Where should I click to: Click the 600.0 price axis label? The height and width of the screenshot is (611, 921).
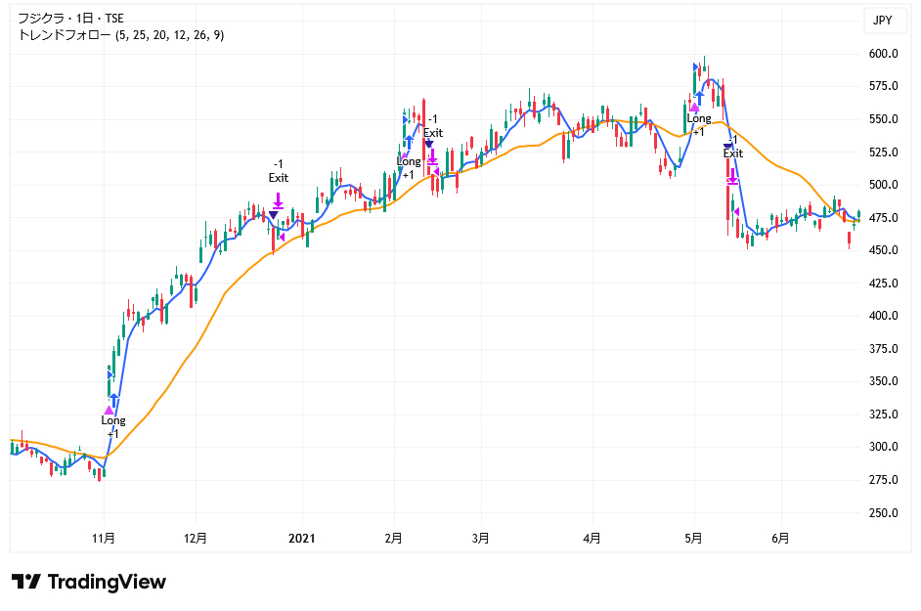point(884,54)
